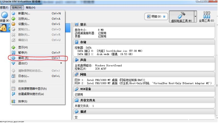This screenshot has height=123, width=218.
Task: Click the 新建(N) blue star menu icon
Action: coord(13,13)
